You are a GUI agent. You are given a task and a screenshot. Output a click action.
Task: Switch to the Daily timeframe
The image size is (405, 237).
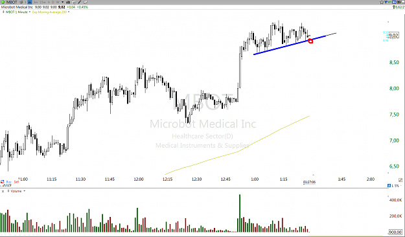pos(53,2)
